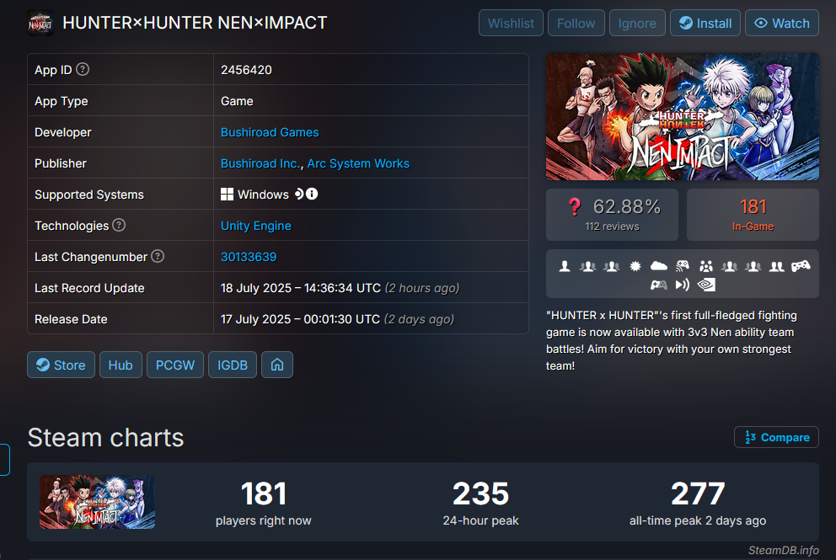Image resolution: width=836 pixels, height=560 pixels.
Task: Open the PCGW link button
Action: pos(175,365)
